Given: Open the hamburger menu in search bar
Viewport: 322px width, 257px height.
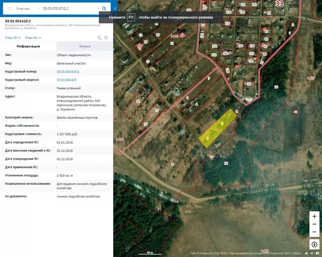Looking at the screenshot, I should (9, 9).
